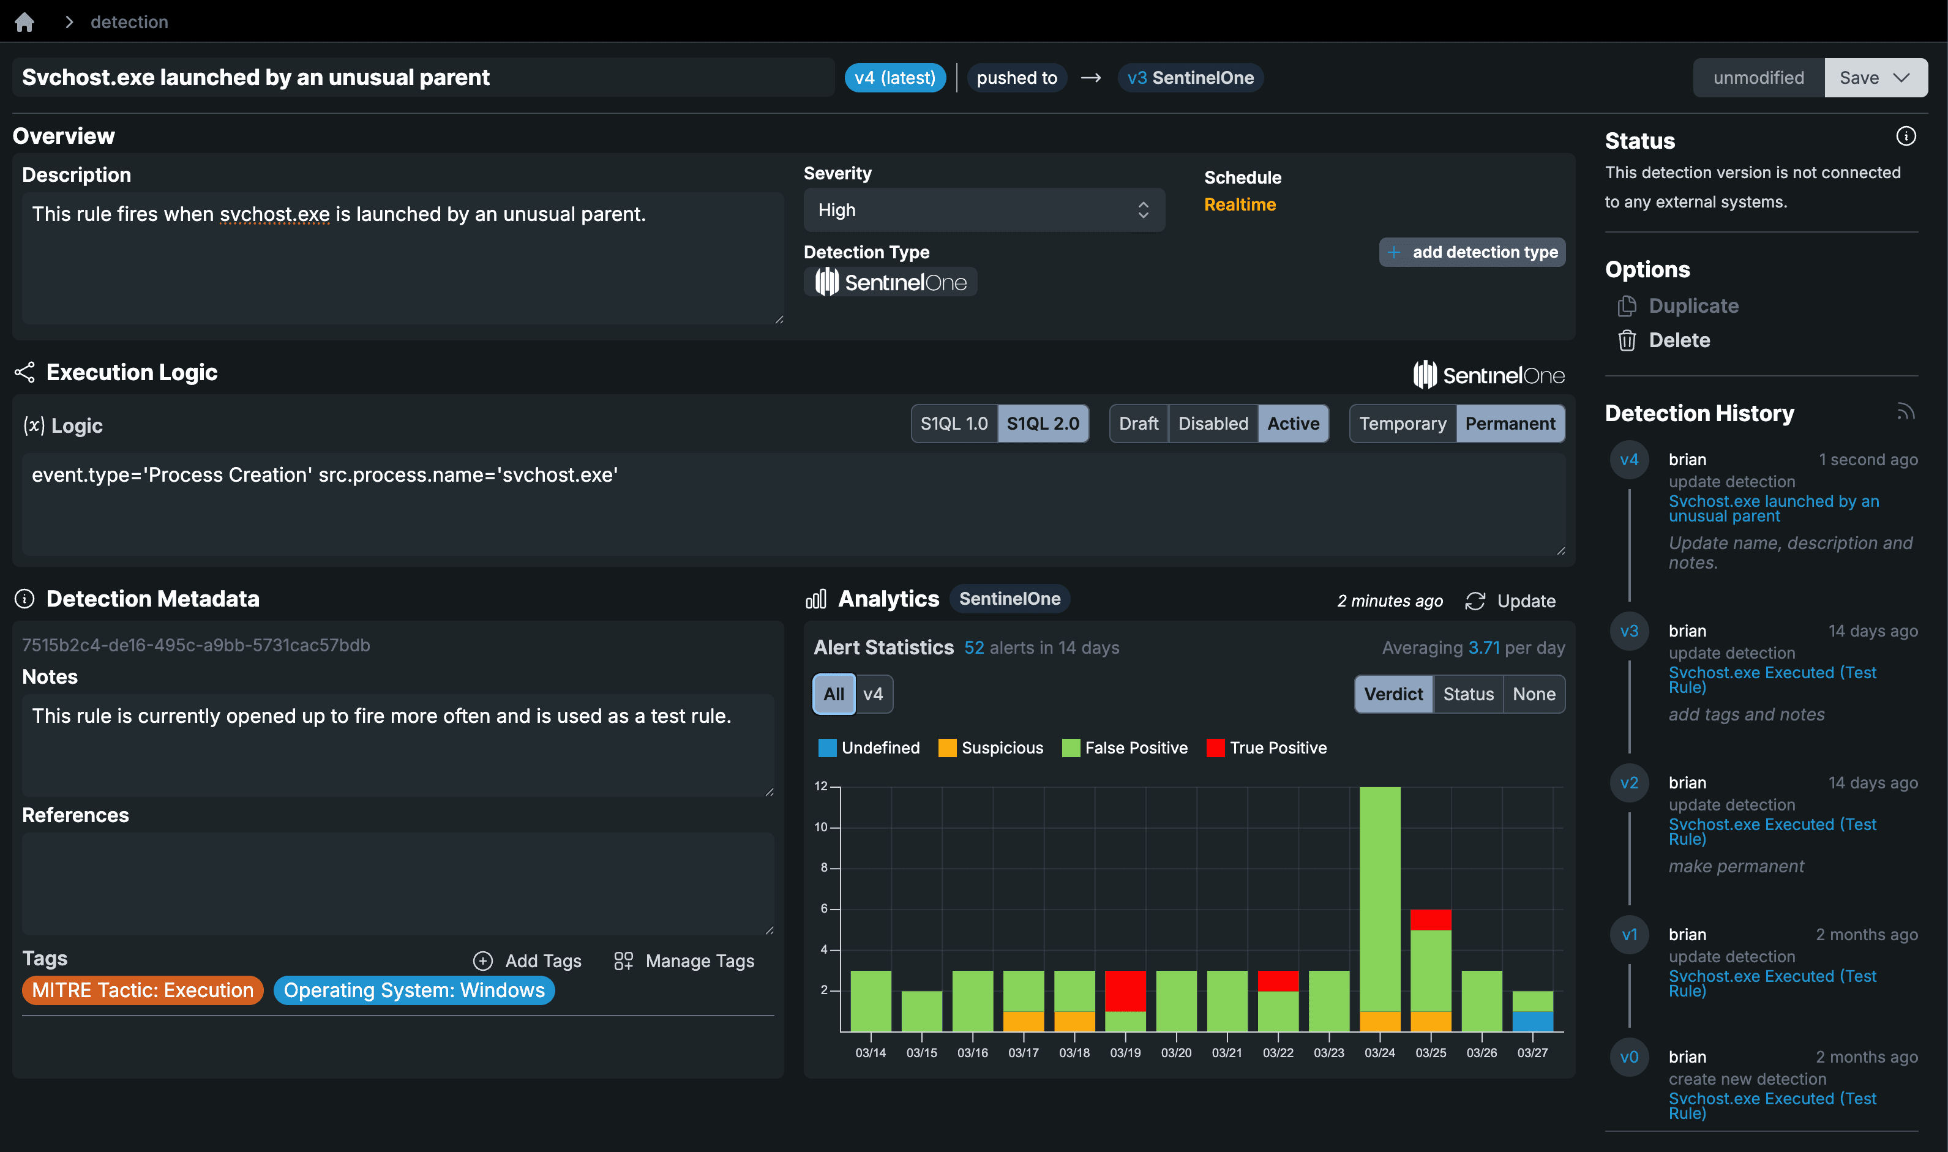Click the v4 history version circle
Screen dimensions: 1948x1152
(1629, 460)
